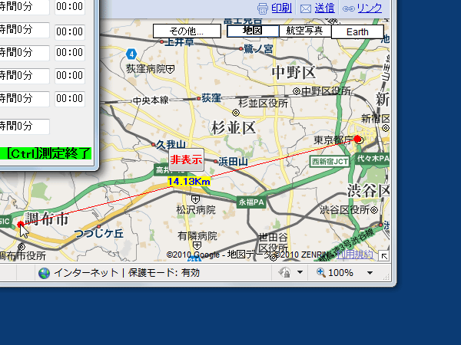Click the 杉並区 ward label
This screenshot has width=461, height=345.
coord(234,128)
